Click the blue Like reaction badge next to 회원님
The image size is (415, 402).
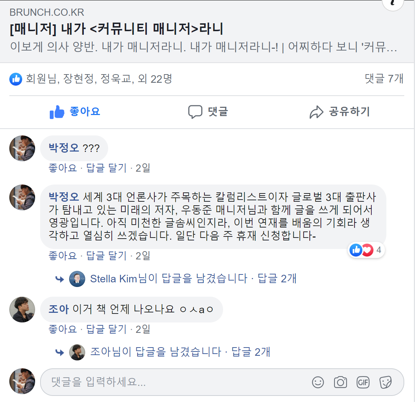[15, 79]
